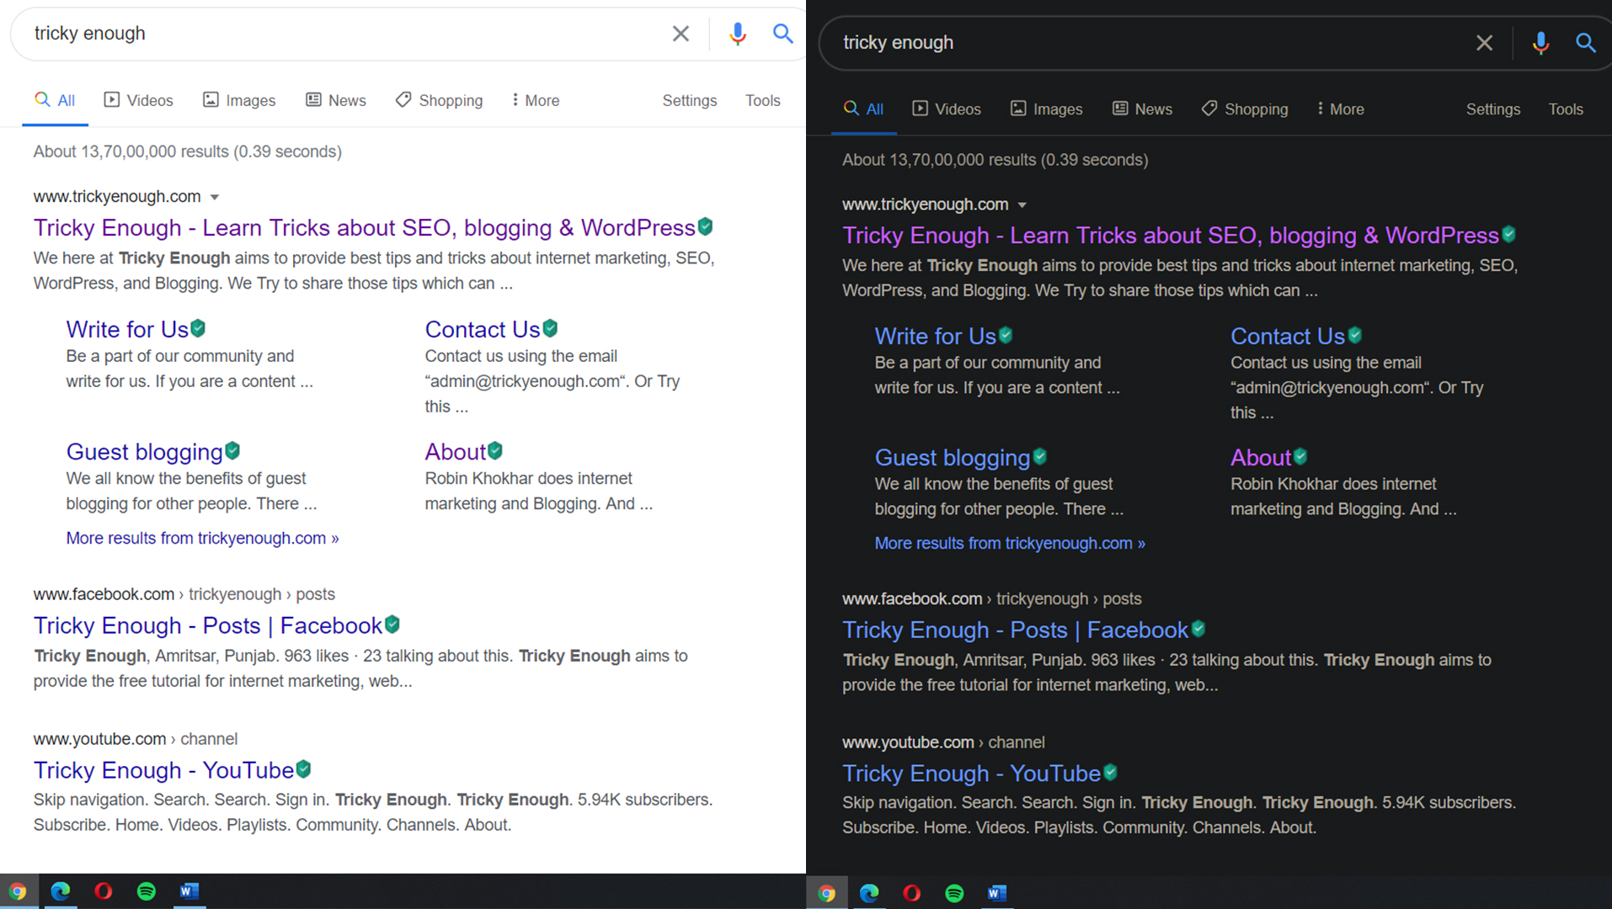Image resolution: width=1612 pixels, height=909 pixels.
Task: Clear the search box in light mode window
Action: click(x=681, y=34)
